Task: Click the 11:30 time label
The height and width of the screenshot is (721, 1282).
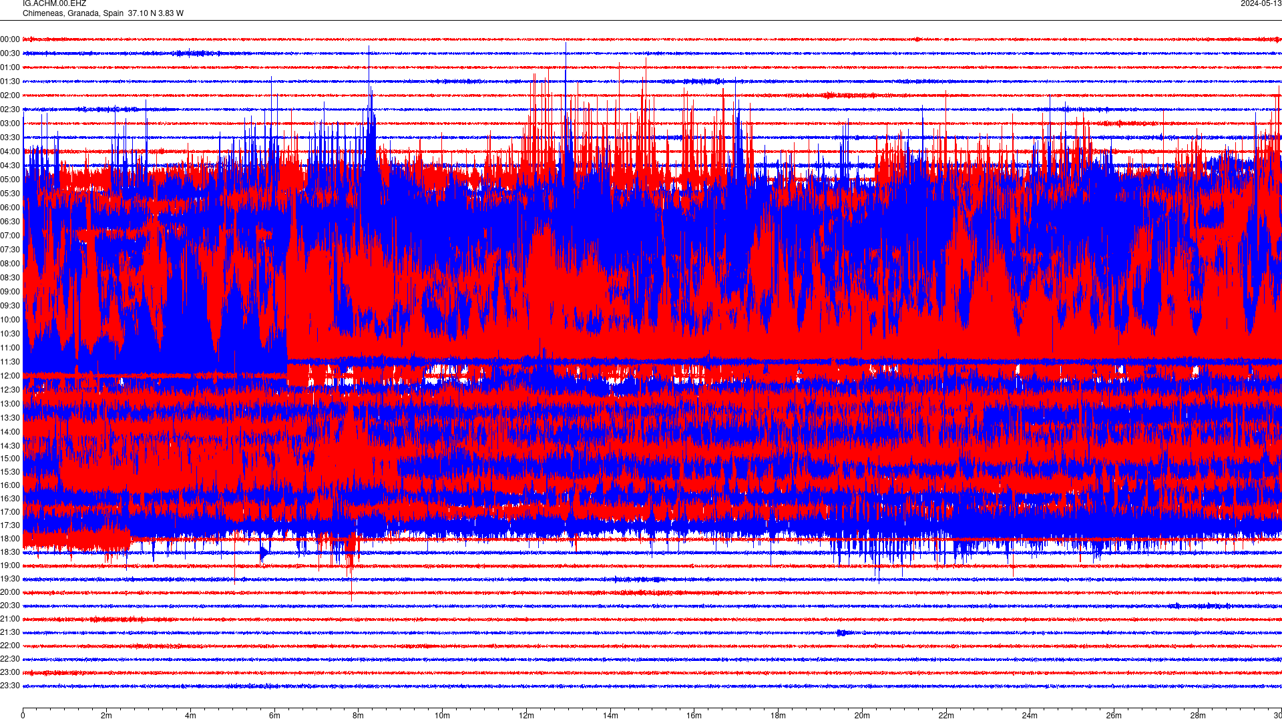Action: pos(10,362)
